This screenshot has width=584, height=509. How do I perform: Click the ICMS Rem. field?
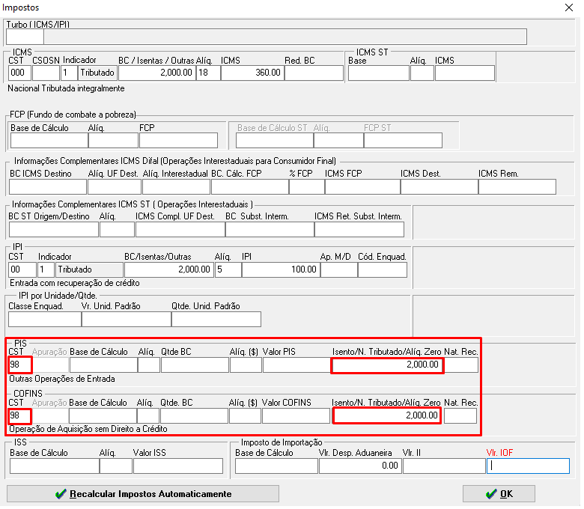tap(517, 187)
